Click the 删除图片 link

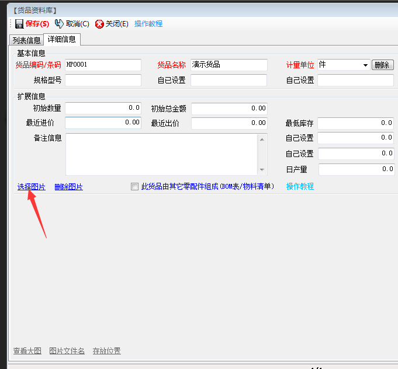click(x=68, y=187)
